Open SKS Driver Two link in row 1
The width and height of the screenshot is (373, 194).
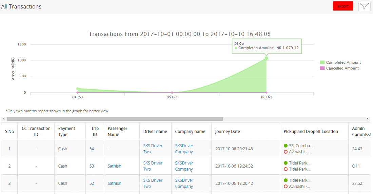(x=153, y=149)
